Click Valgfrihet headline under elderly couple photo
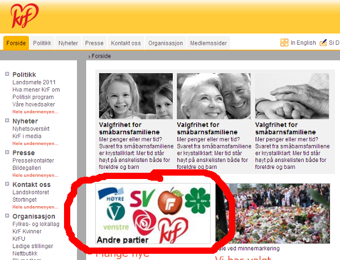340x260 pixels. pos(207,128)
